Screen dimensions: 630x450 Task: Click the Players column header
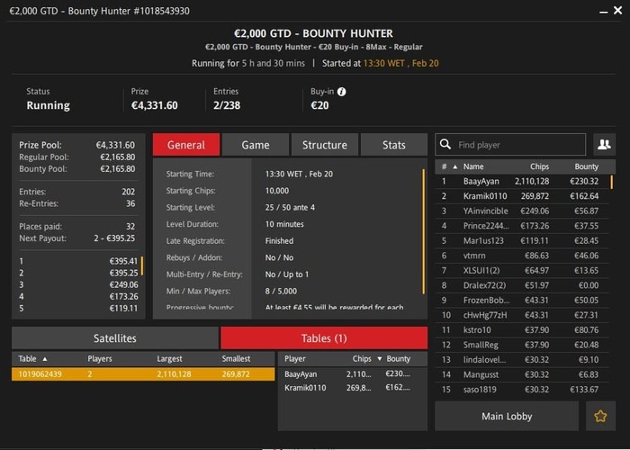tap(100, 359)
